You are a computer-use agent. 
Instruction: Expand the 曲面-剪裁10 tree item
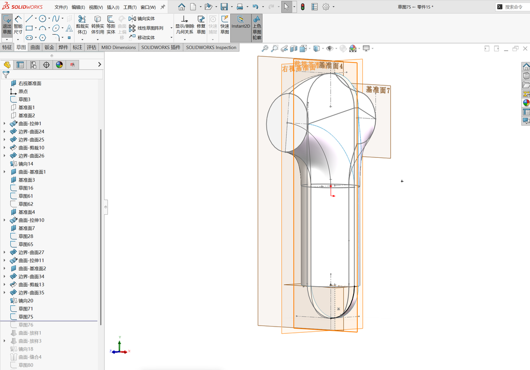4,147
